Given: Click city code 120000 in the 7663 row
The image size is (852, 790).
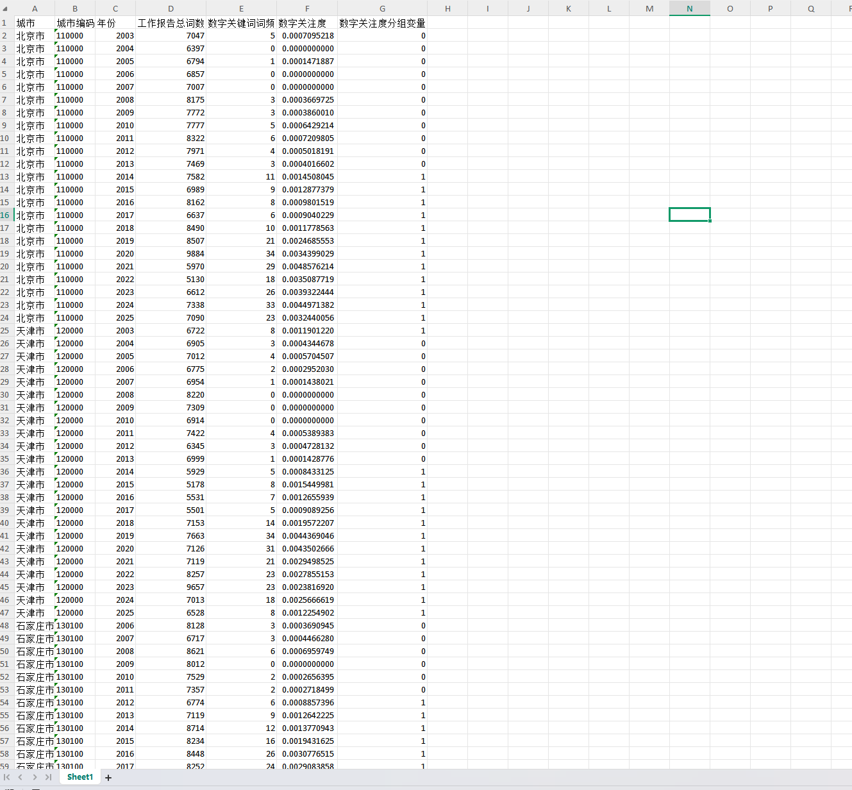Looking at the screenshot, I should click(75, 536).
